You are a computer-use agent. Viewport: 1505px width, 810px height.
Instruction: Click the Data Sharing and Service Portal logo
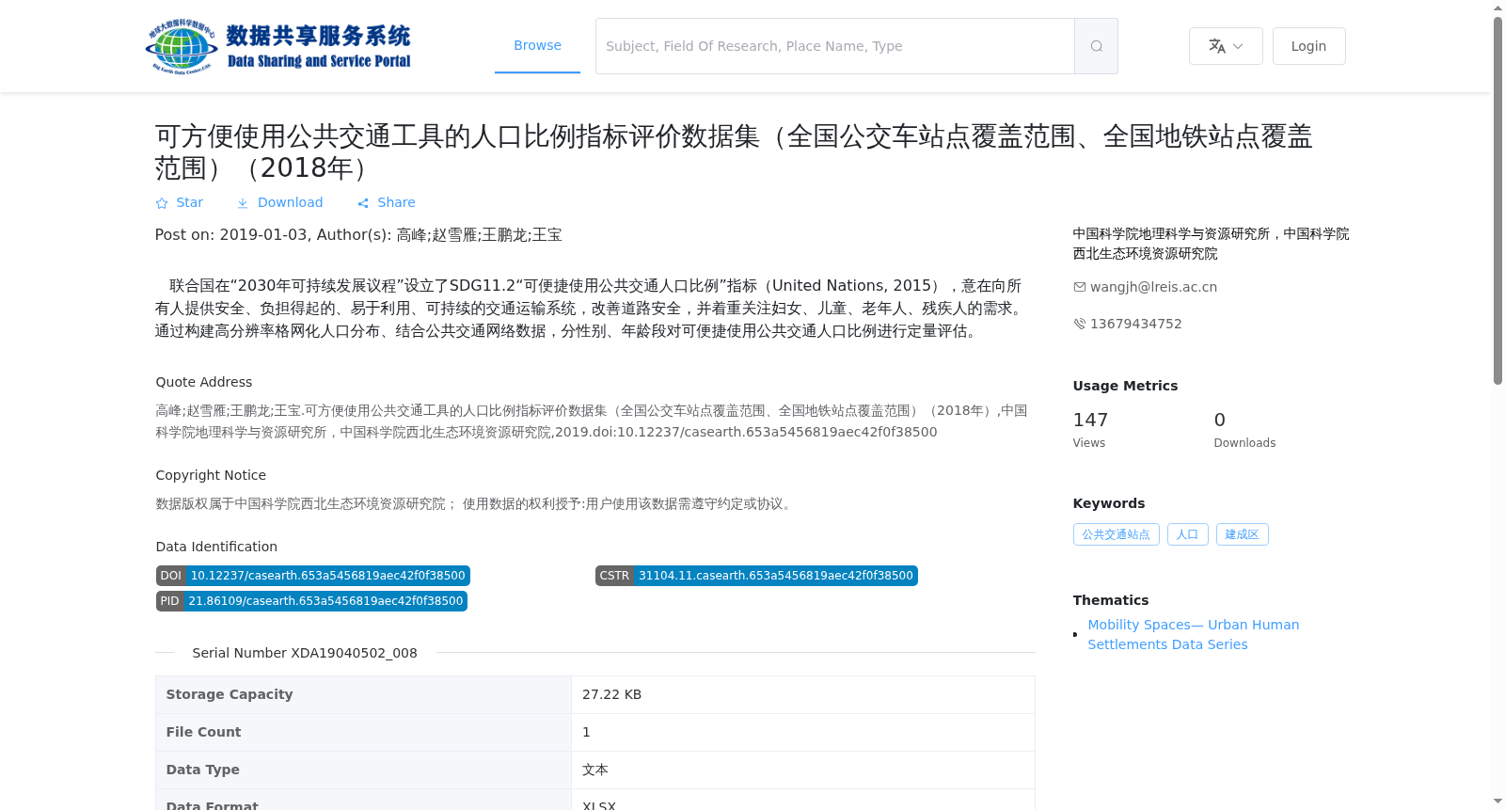pos(278,46)
